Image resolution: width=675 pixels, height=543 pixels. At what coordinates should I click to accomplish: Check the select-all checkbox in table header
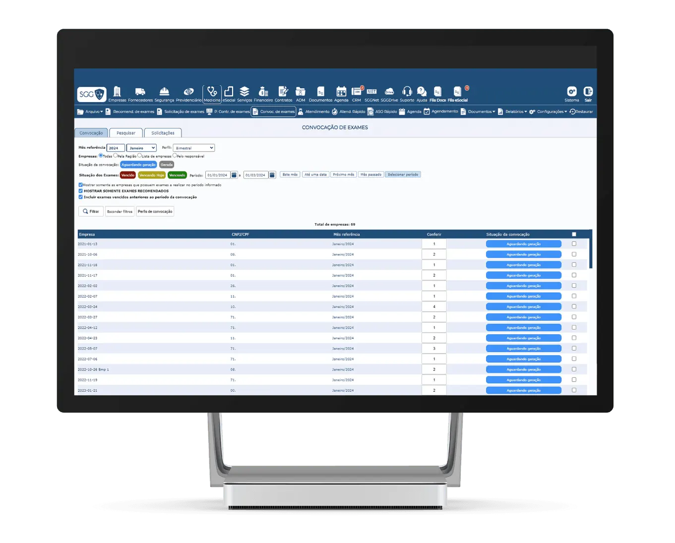[x=574, y=234]
